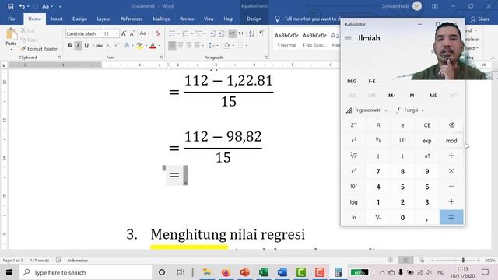Center align the text

pyautogui.click(x=181, y=45)
